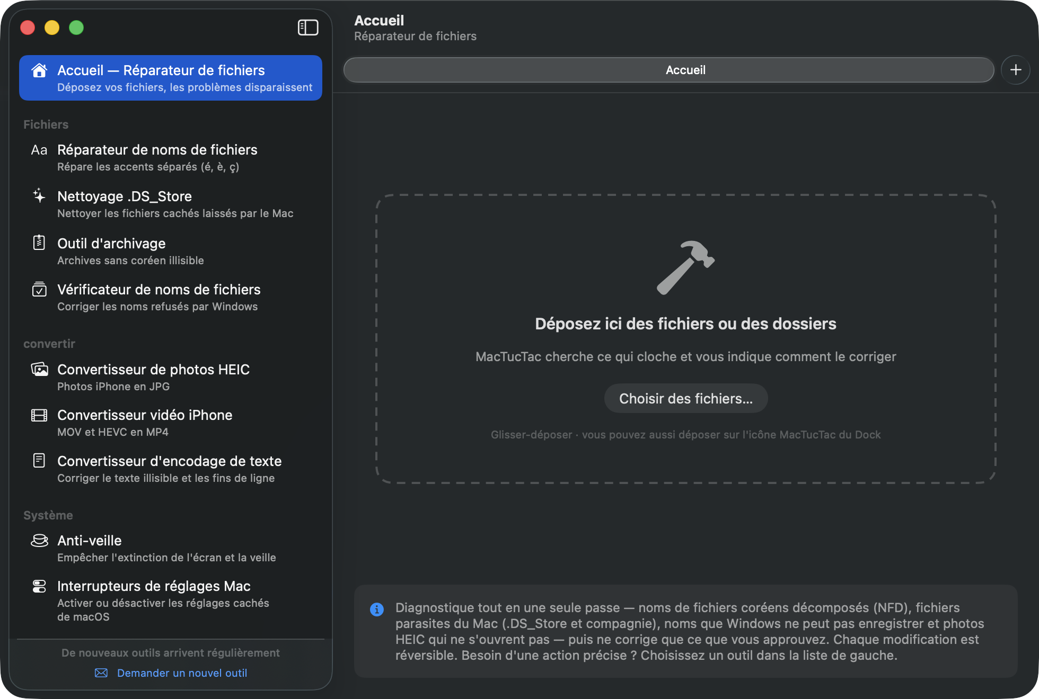The height and width of the screenshot is (699, 1039).
Task: Click 'De nouveaux outils arrivent régulièrement' text
Action: pos(171,653)
